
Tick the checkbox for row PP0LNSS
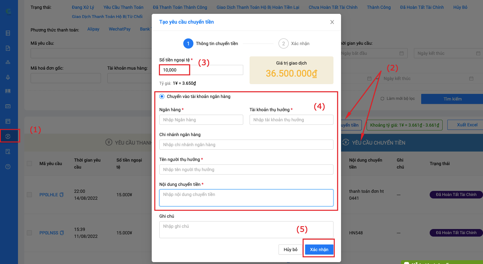(x=29, y=233)
